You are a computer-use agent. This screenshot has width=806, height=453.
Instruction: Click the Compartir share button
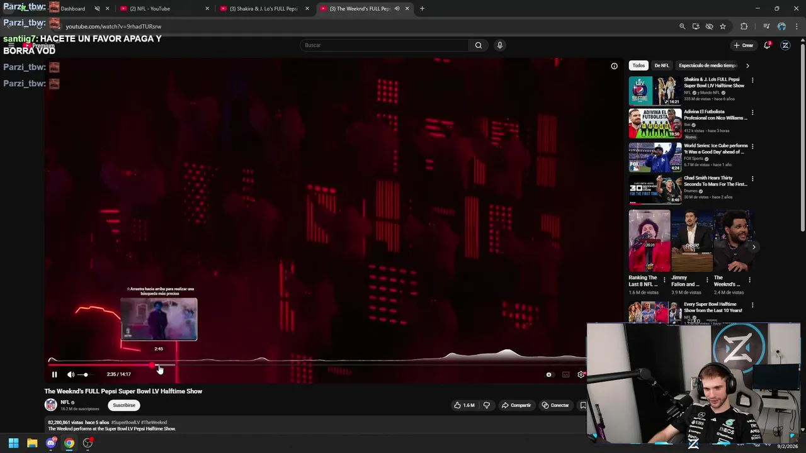pos(516,405)
